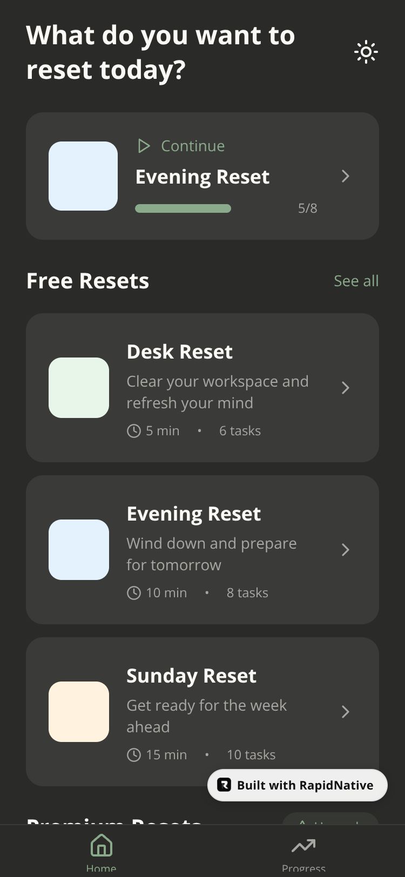This screenshot has width=405, height=877.
Task: Tap the blue Evening Reset list swatch
Action: 79,550
